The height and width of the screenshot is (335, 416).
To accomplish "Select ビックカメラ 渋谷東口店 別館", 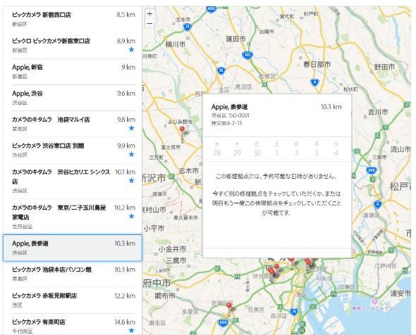I will [x=73, y=150].
